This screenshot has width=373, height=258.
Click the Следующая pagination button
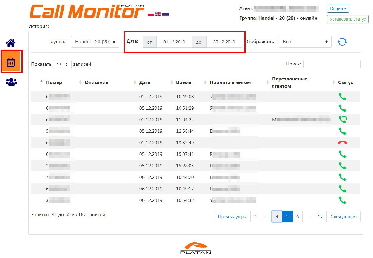pos(343,217)
